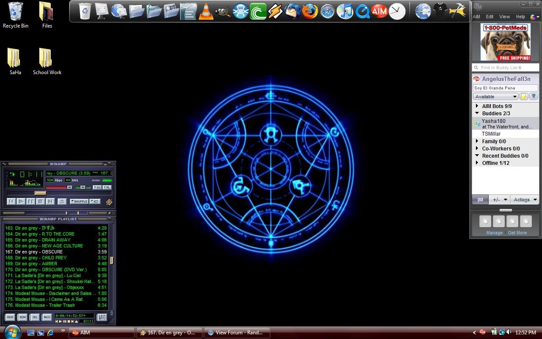Click ADD button in Winamp playlist
The width and height of the screenshot is (542, 339).
(x=10, y=317)
